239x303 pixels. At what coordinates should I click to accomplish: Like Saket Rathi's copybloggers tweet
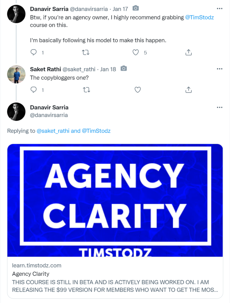[138, 90]
